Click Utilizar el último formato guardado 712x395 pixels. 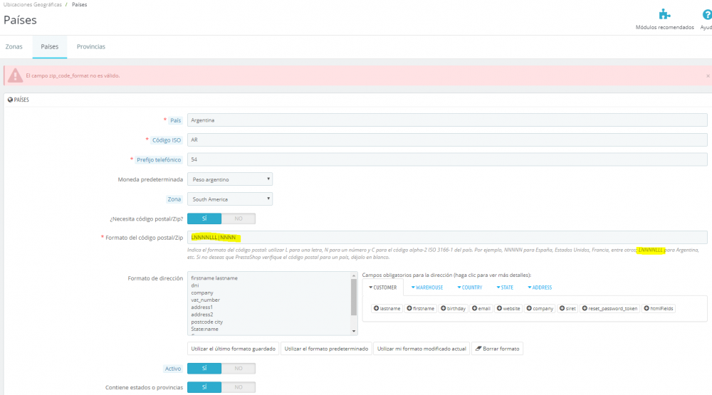pos(233,349)
